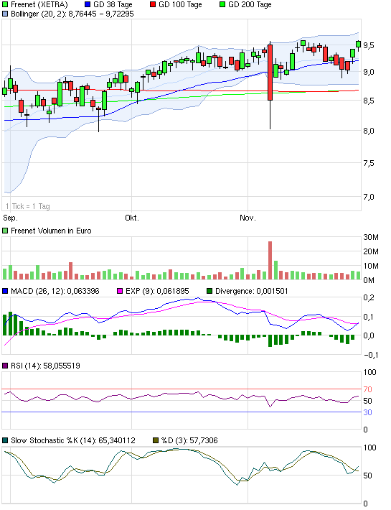Click the Freenet Volumen in Euro legend icon
The width and height of the screenshot is (391, 510).
(5, 231)
